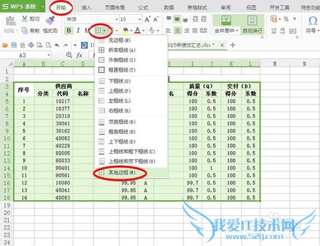Click the Cut (剪切) scissors icon
This screenshot has height=246, width=320.
[x=24, y=19]
